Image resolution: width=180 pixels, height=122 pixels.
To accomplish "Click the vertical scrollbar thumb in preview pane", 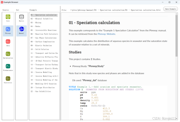I will pyautogui.click(x=177, y=36).
